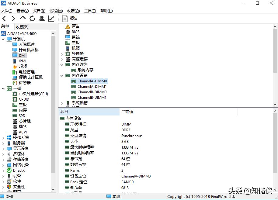Viewport: 278px width, 200px height.
Task: Collapse the 内存设备 branch
Action: (62, 76)
